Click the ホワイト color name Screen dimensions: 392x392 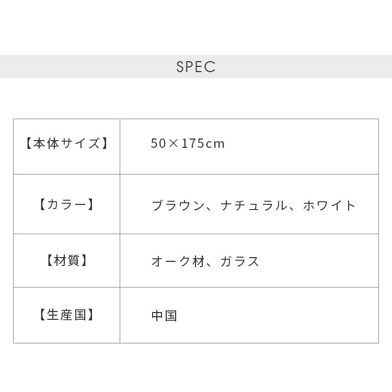click(329, 205)
